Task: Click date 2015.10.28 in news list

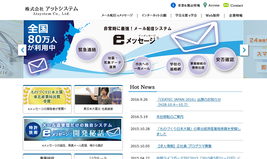Action: (140, 129)
